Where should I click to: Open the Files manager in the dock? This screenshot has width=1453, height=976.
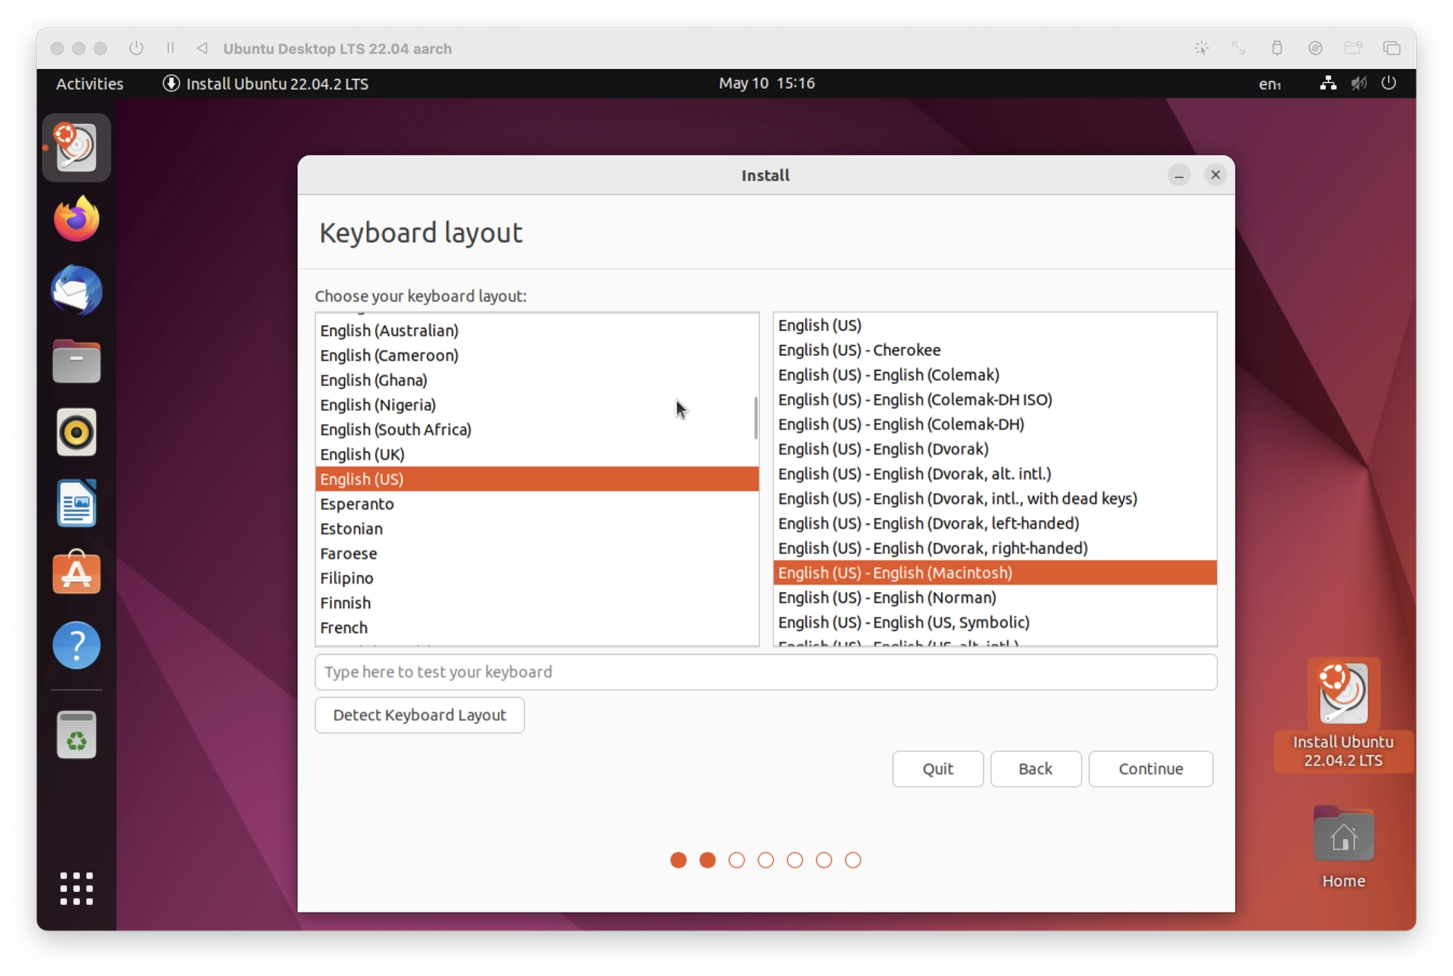click(76, 361)
